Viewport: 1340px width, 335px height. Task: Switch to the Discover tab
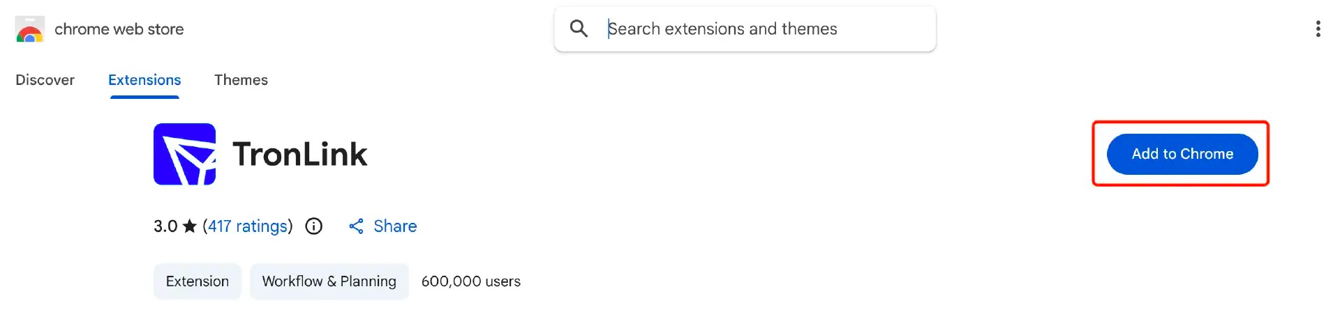[x=45, y=80]
